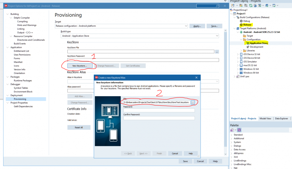The height and width of the screenshot is (169, 292).
Task: Click the Unit1.pas file icon
Action: (238, 76)
